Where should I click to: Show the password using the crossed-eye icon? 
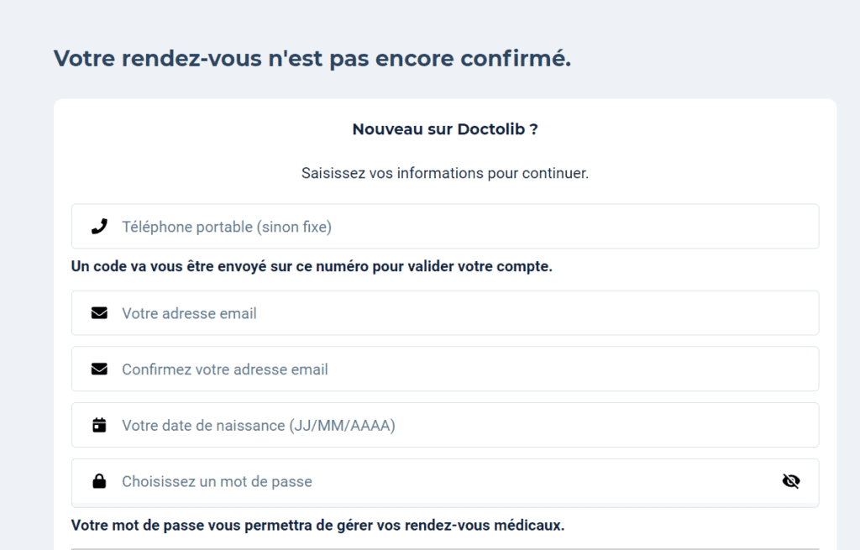(790, 481)
